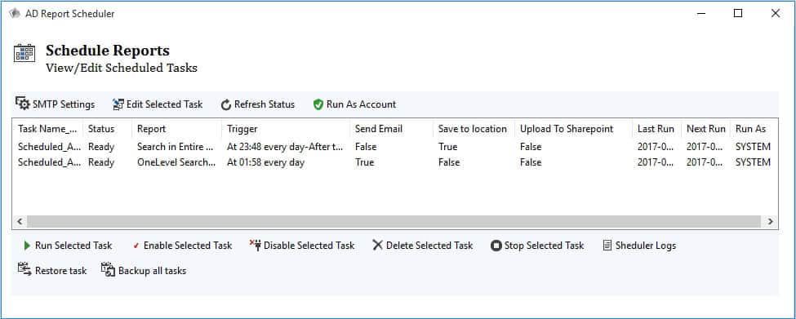Click the Refresh Status circular arrow icon
Screen dimensions: 796x319
coord(226,104)
